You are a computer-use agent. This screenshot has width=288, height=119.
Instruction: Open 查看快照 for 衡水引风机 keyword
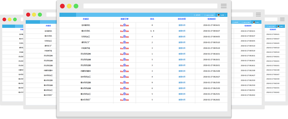[x=182, y=31]
